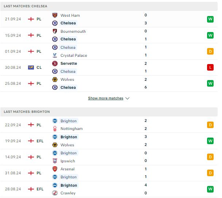
Task: Open the Show more matches link
Action: (x=106, y=98)
